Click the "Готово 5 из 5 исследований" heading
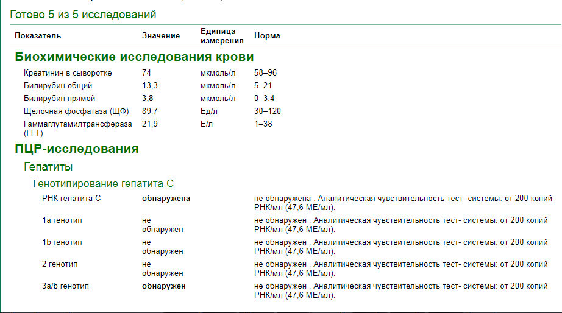 [83, 14]
